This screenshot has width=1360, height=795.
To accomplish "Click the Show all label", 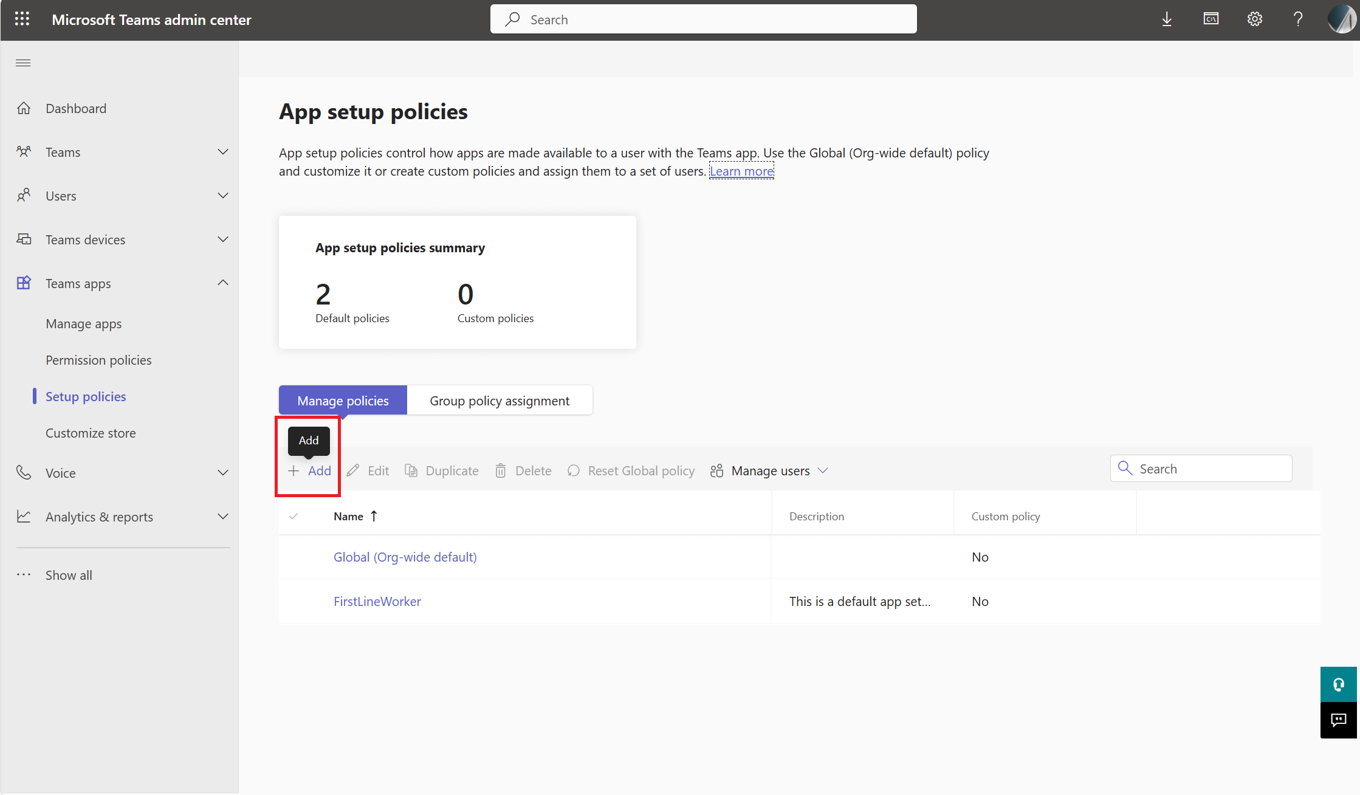I will pyautogui.click(x=69, y=576).
